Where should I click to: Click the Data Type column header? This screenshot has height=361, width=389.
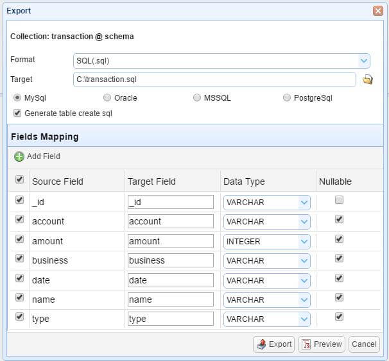pyautogui.click(x=268, y=181)
